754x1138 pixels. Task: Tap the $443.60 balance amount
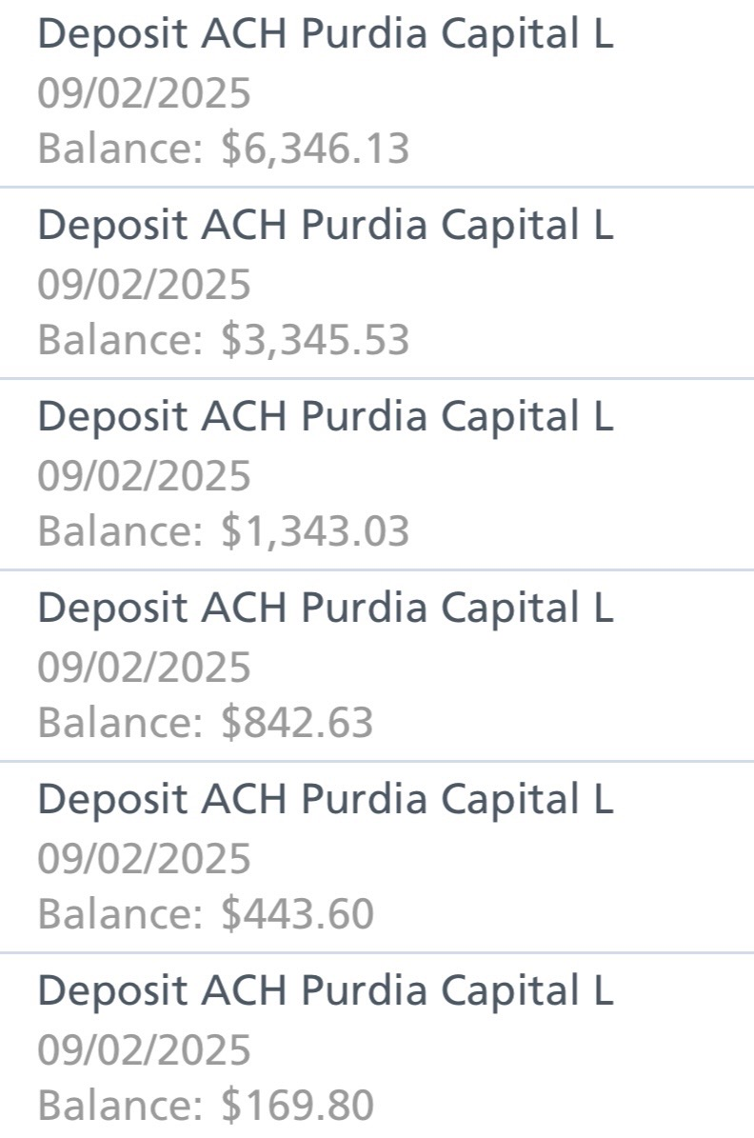[297, 914]
